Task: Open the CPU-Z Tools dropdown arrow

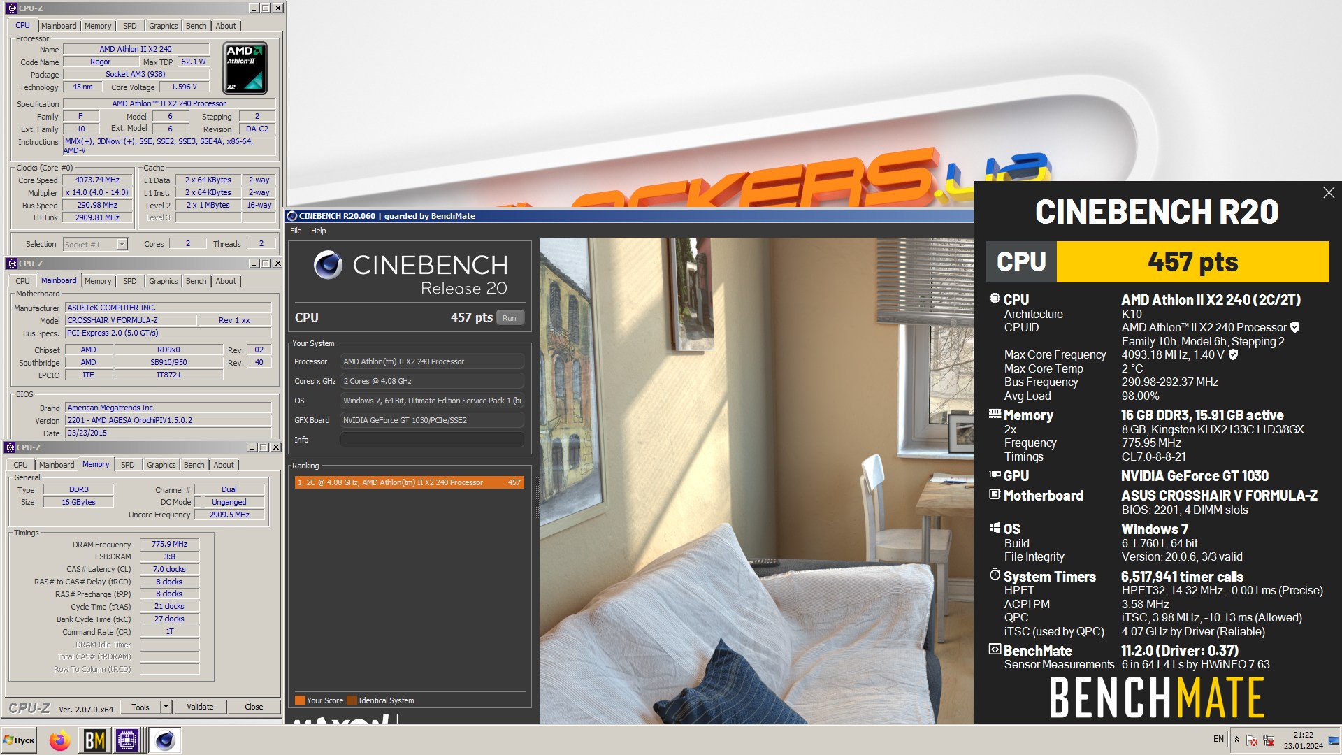Action: 166,707
